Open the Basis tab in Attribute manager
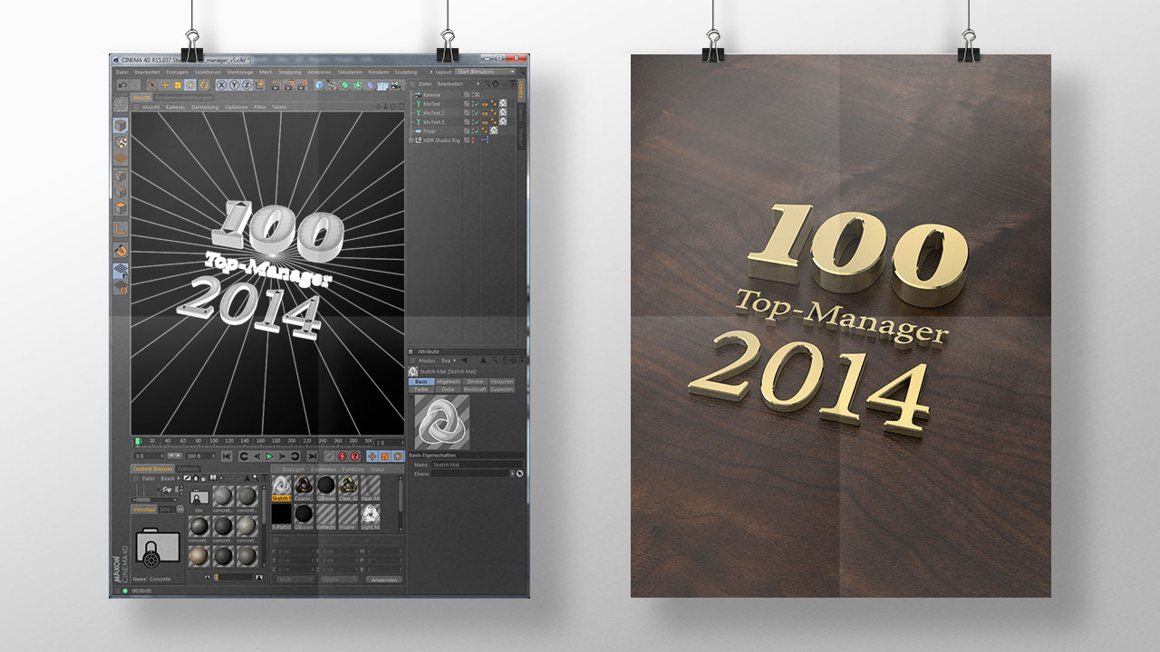Image resolution: width=1160 pixels, height=652 pixels. click(x=421, y=382)
